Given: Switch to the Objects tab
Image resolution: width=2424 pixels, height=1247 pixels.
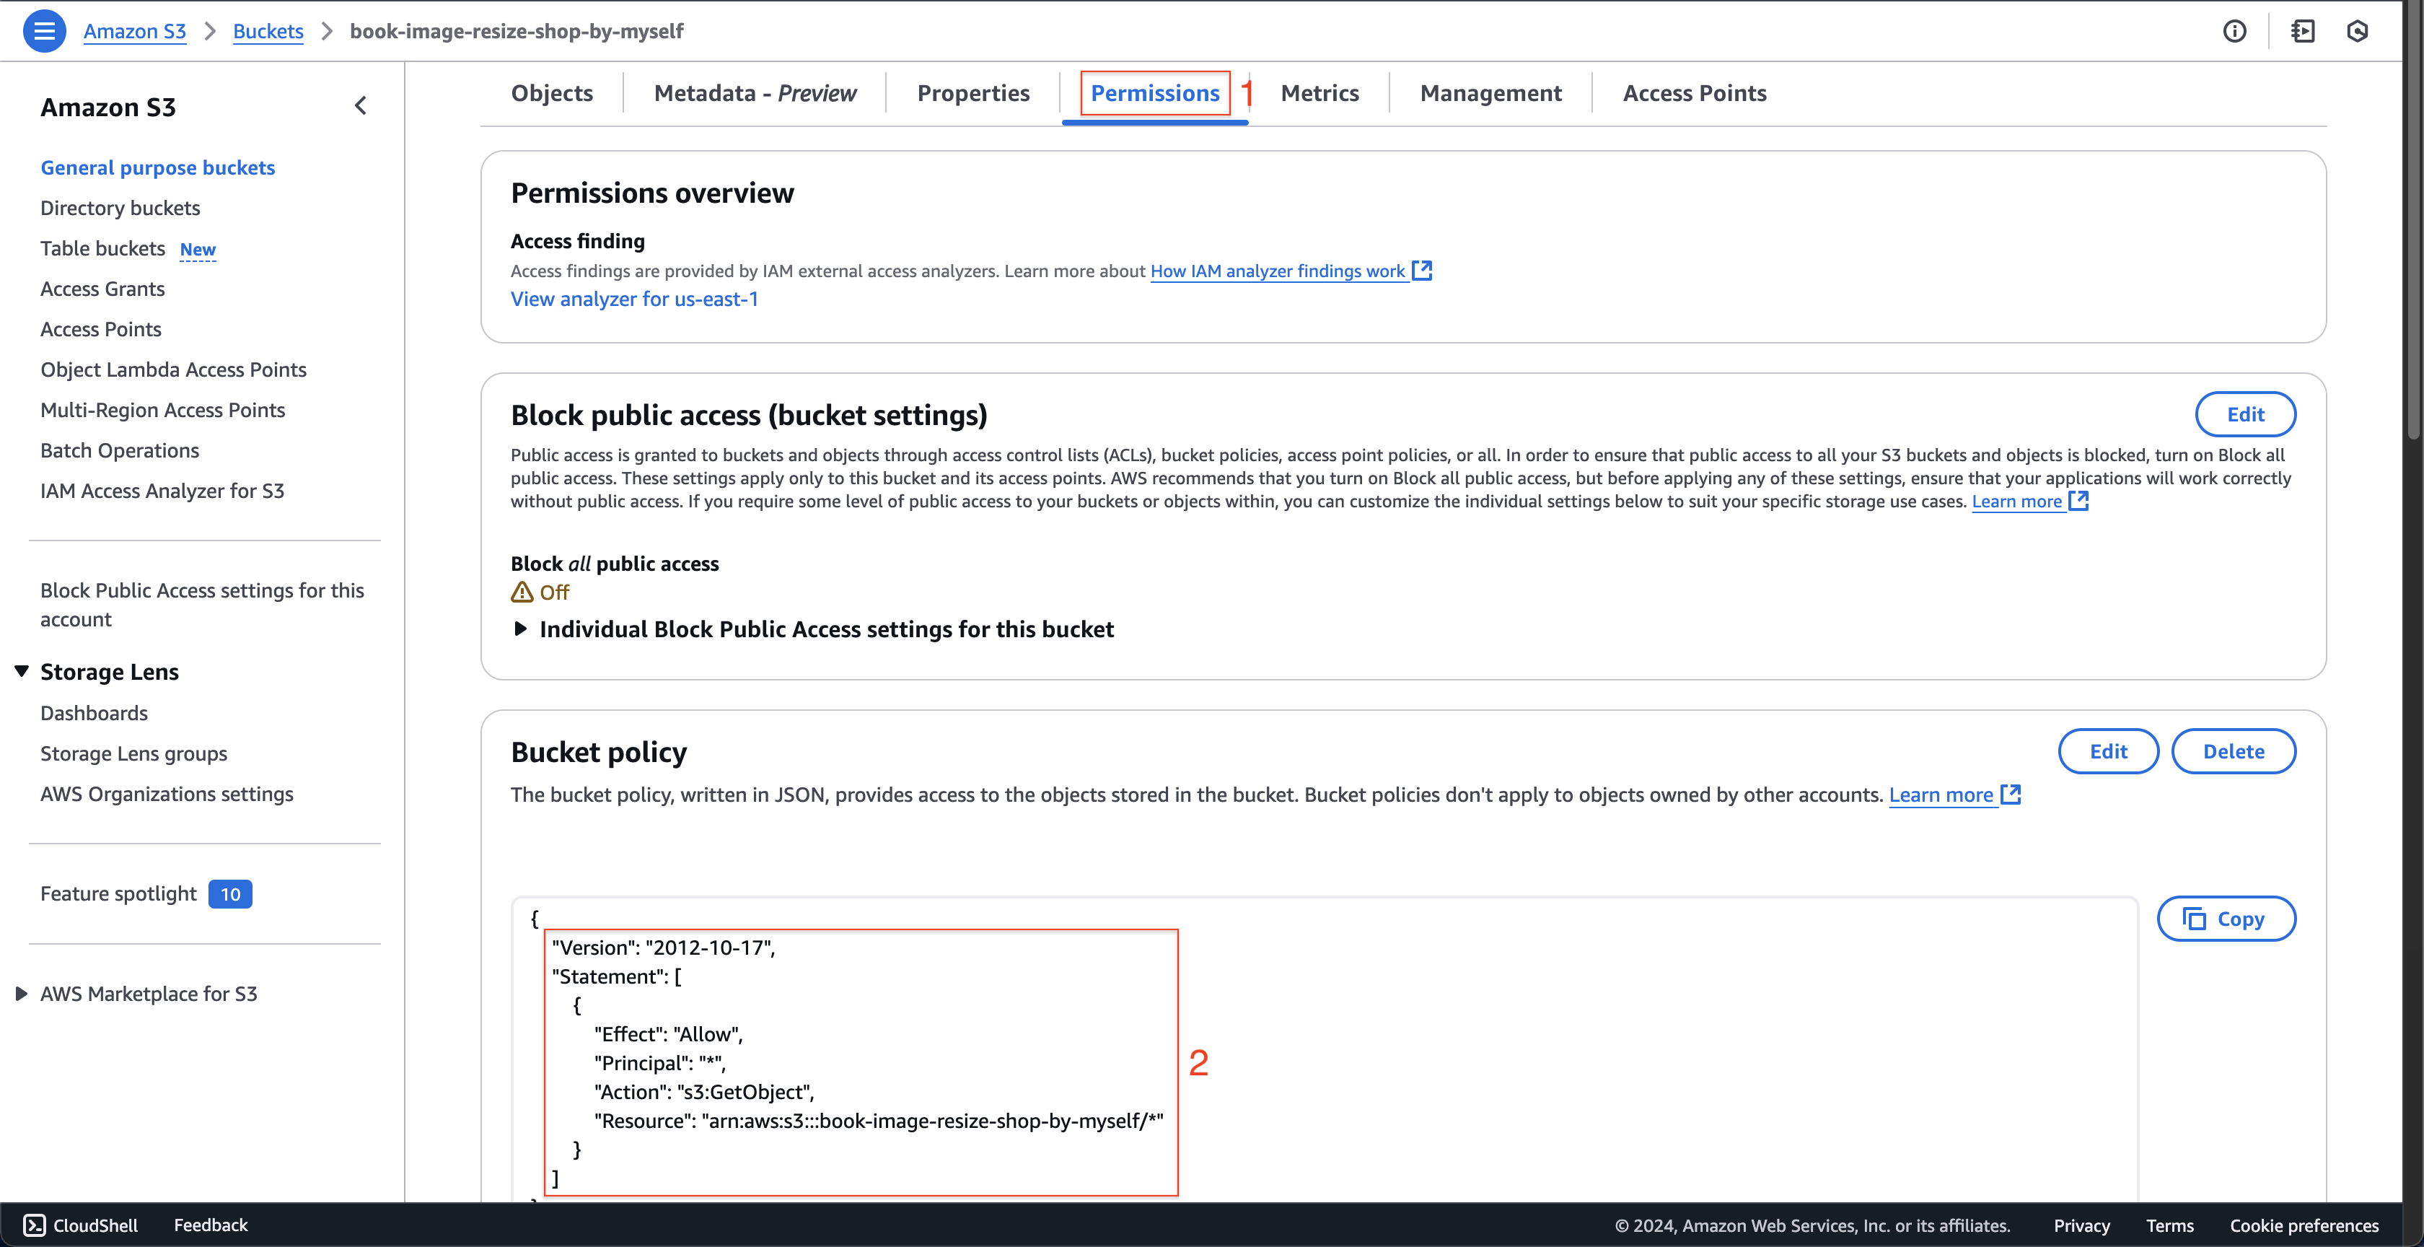Looking at the screenshot, I should click(553, 93).
